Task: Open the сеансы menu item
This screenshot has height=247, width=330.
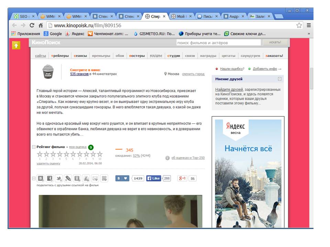Action: (x=80, y=56)
